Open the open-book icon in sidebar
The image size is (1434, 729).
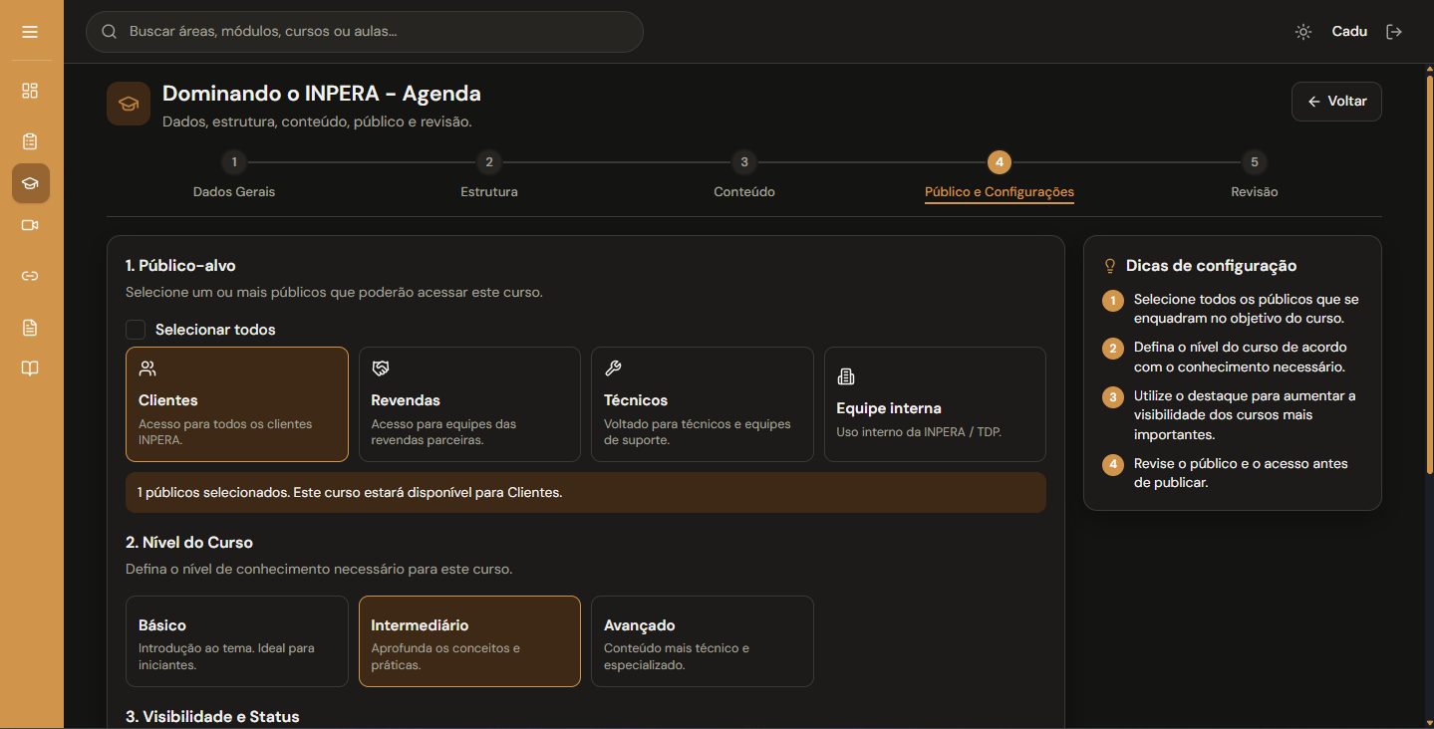pos(30,368)
